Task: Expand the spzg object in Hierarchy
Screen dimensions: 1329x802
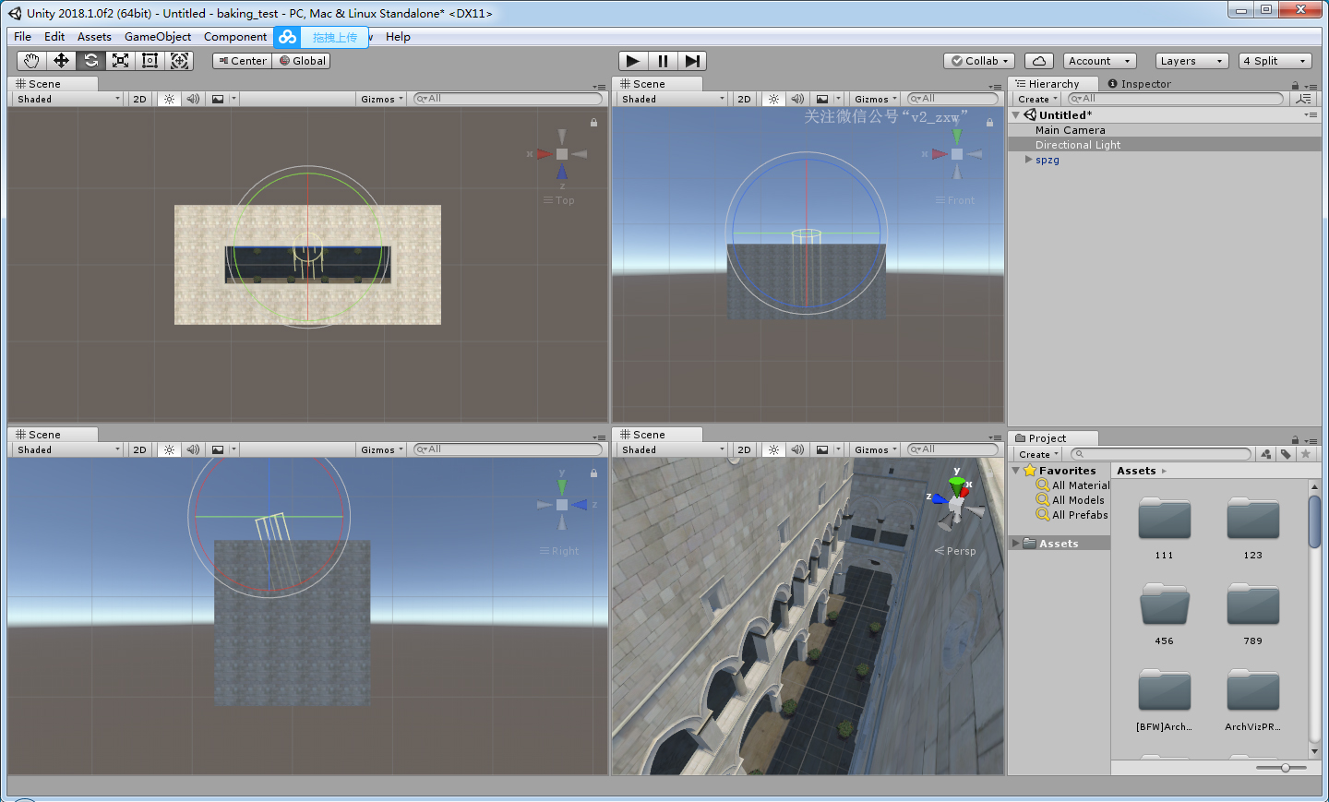Action: (1028, 160)
